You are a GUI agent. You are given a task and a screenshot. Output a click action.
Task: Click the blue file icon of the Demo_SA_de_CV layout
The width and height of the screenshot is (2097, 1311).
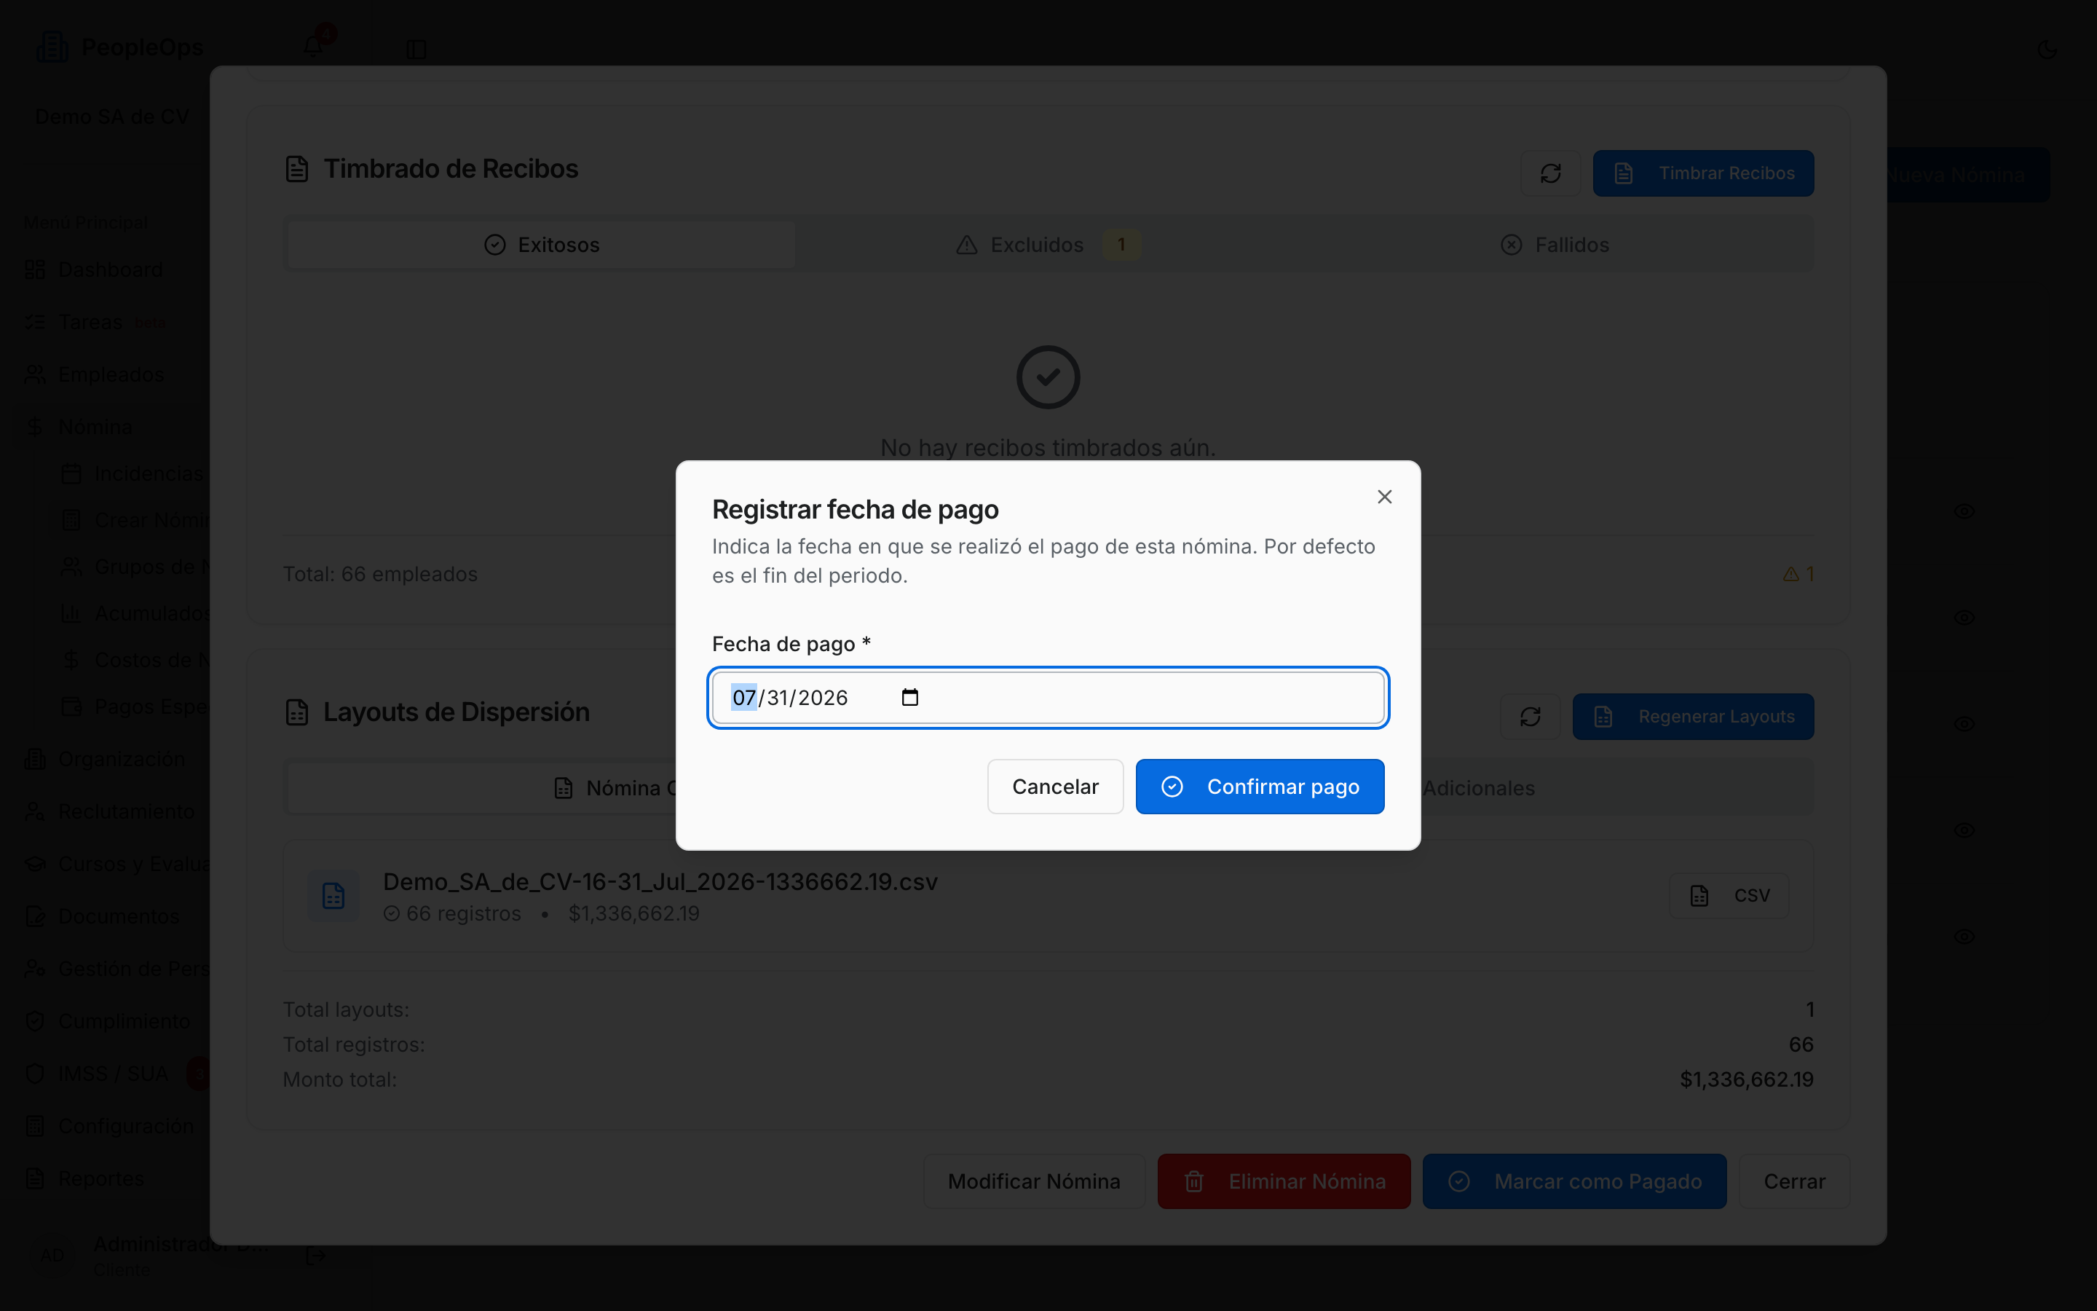(333, 896)
